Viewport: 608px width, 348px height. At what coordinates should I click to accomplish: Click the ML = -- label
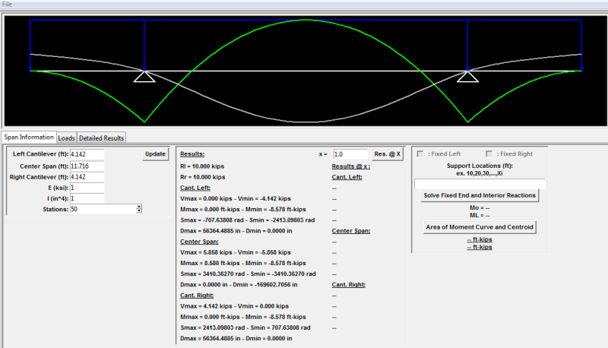[480, 216]
